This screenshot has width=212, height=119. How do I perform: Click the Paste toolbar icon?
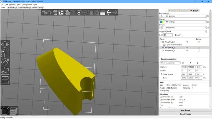click(x=73, y=13)
